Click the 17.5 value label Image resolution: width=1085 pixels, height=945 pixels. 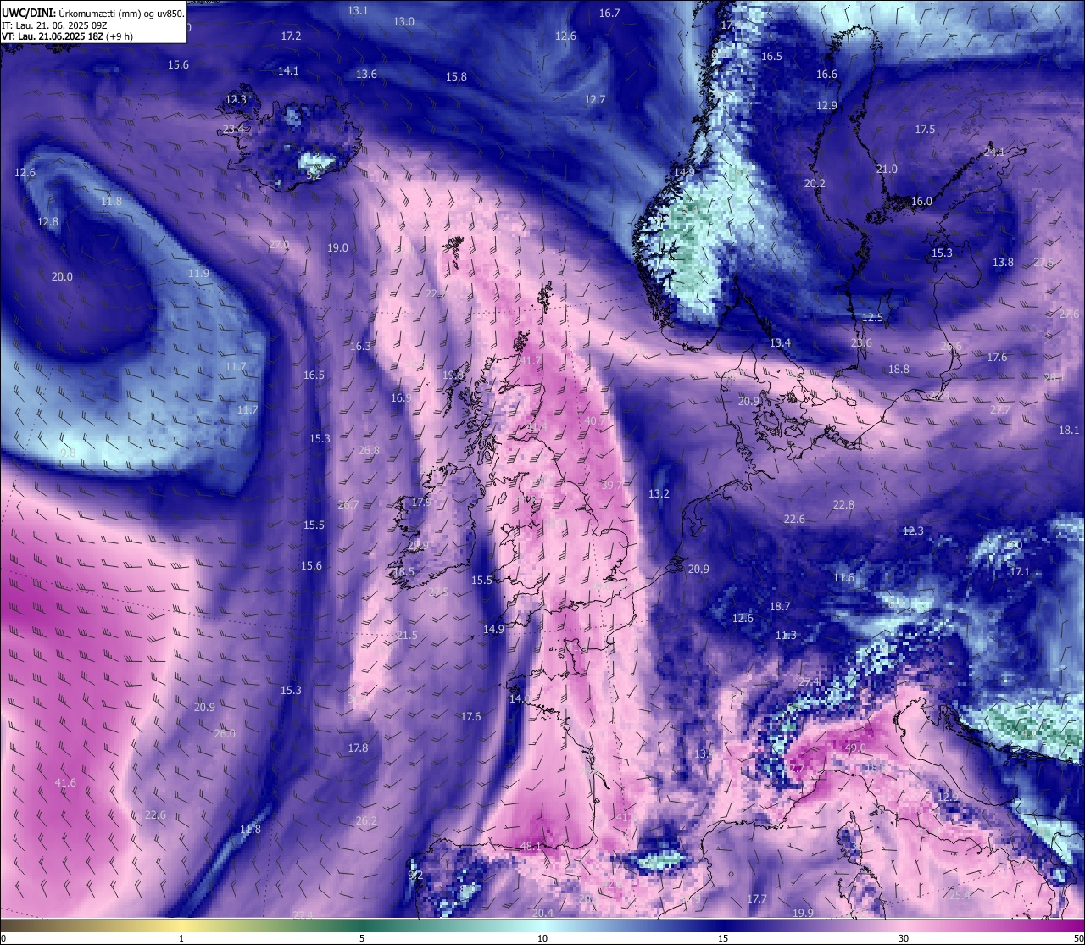click(x=925, y=130)
